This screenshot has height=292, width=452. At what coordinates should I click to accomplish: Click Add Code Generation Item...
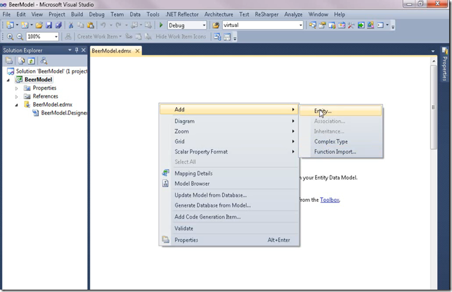229,217
